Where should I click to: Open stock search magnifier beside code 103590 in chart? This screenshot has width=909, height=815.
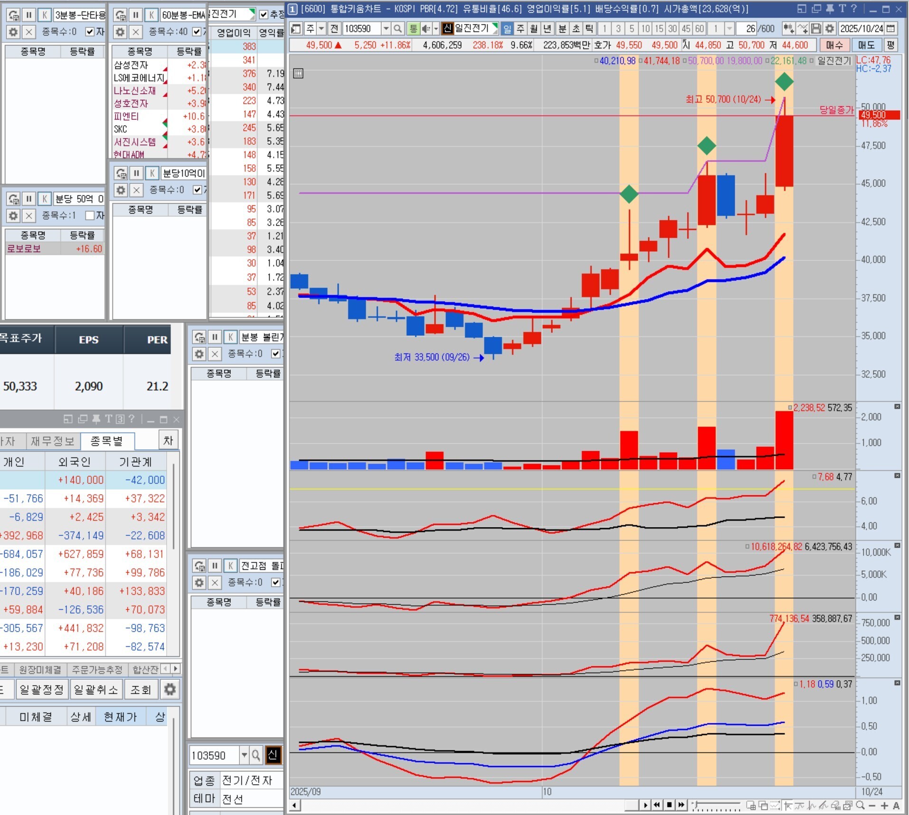tap(398, 29)
